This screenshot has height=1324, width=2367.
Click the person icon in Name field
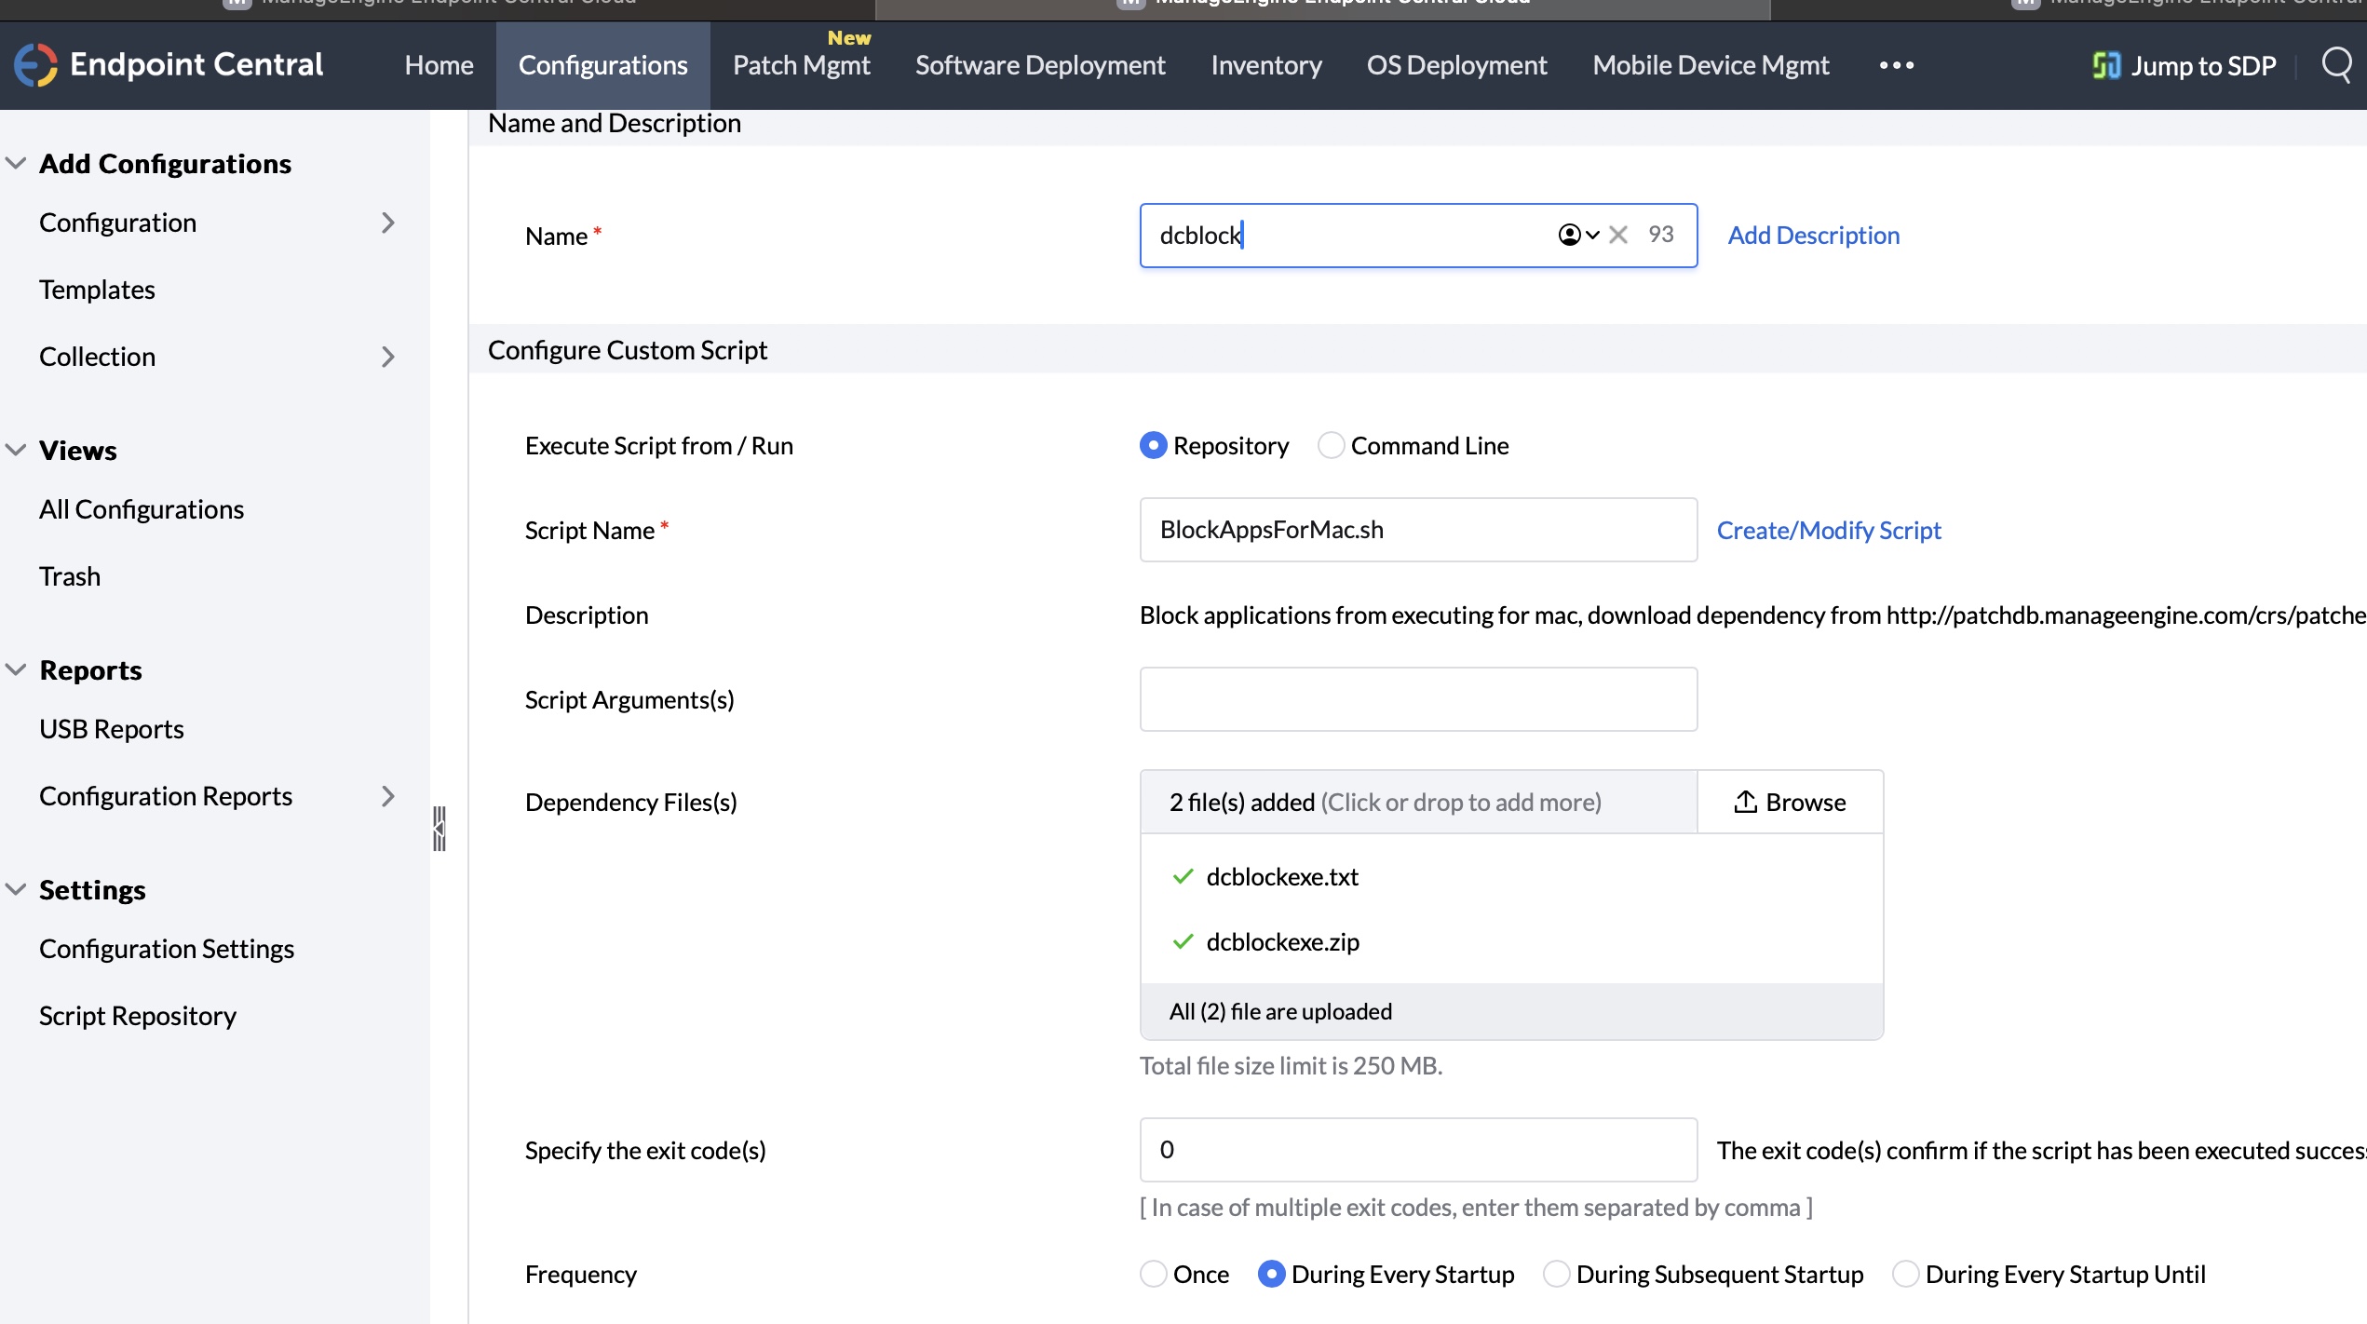click(1570, 235)
